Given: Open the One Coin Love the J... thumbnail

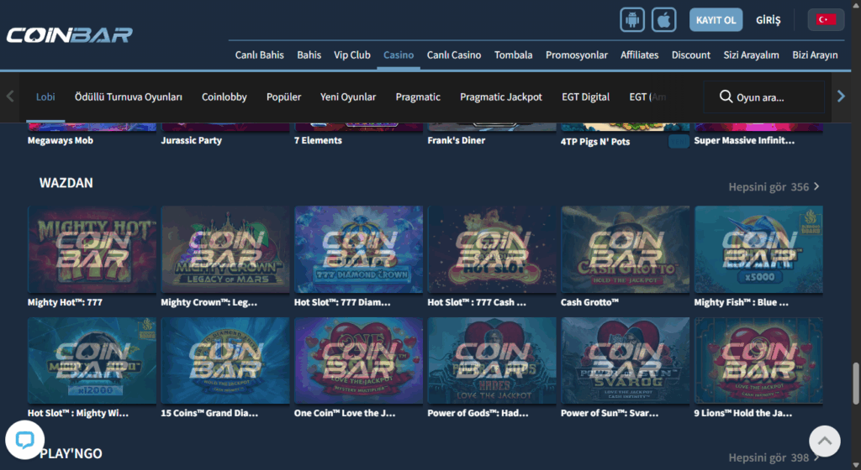Looking at the screenshot, I should point(358,360).
